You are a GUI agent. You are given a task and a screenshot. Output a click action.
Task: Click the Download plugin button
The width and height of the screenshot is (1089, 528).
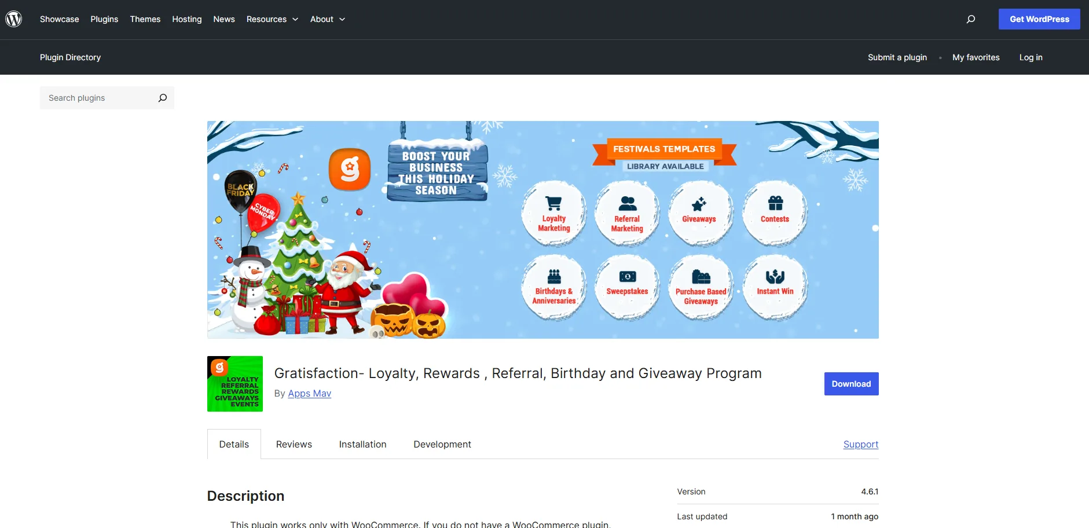852,384
